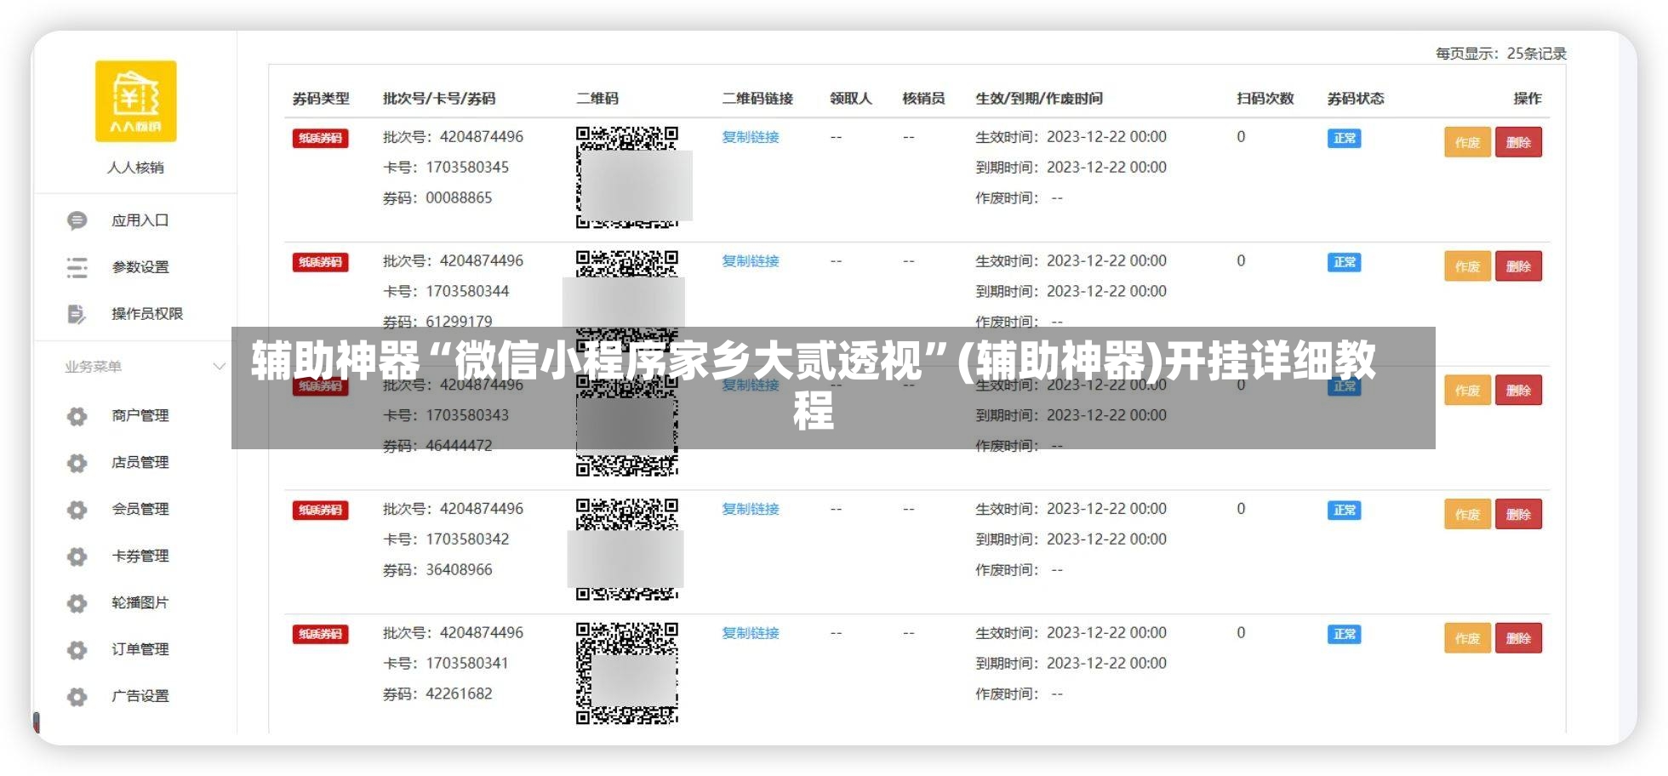The width and height of the screenshot is (1668, 776).
Task: Click QR code for card 1703580344
Action: click(627, 301)
